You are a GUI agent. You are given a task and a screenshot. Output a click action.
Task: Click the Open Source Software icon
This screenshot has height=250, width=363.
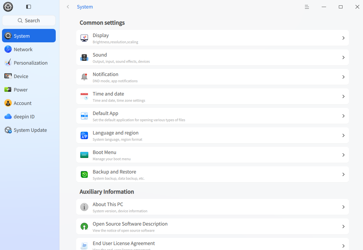coord(84,226)
